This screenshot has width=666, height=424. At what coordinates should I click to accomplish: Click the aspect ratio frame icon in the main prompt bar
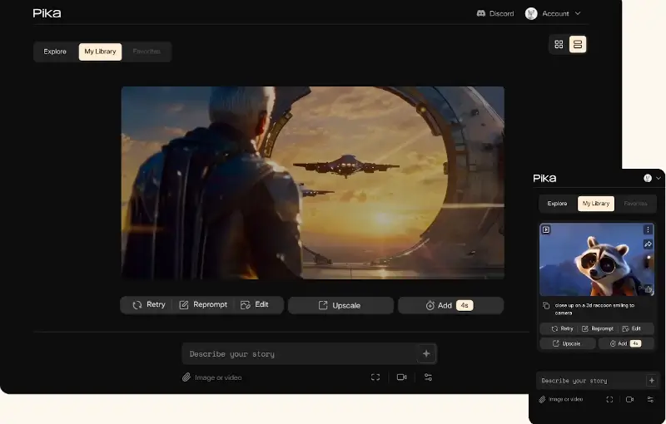click(375, 377)
